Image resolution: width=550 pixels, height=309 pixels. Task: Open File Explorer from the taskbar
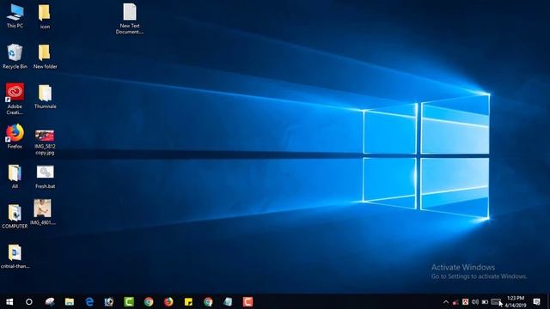point(70,301)
